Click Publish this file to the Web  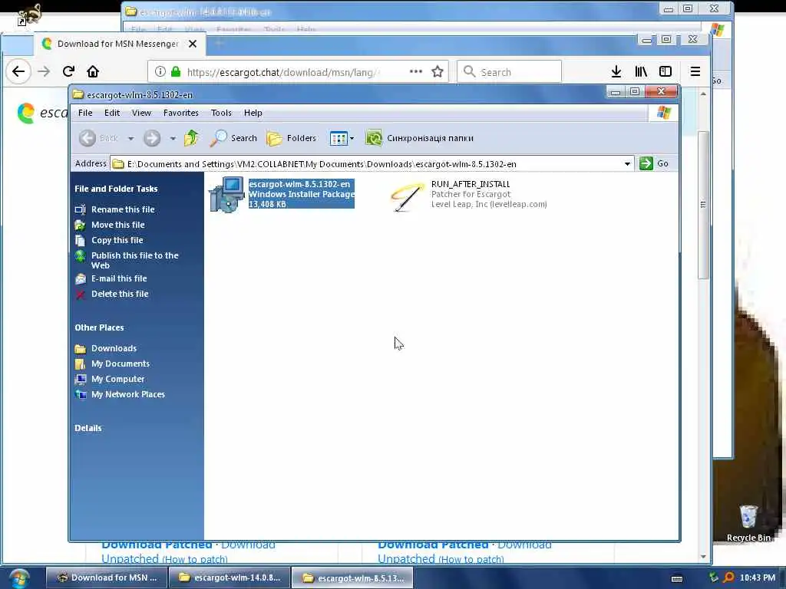135,261
